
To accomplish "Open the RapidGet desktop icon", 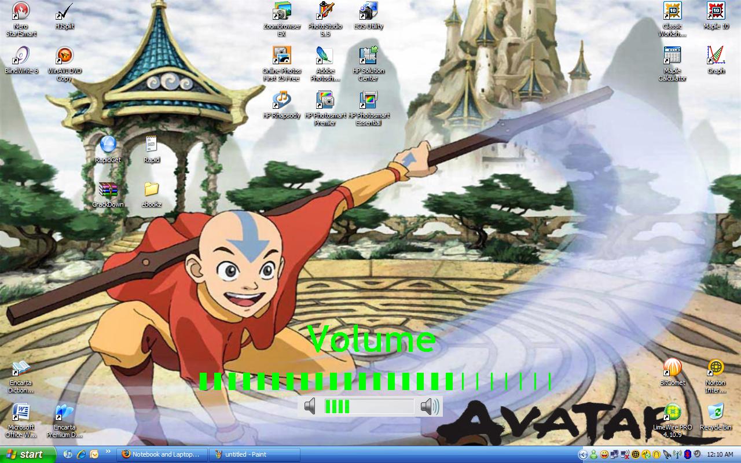I will pos(108,149).
